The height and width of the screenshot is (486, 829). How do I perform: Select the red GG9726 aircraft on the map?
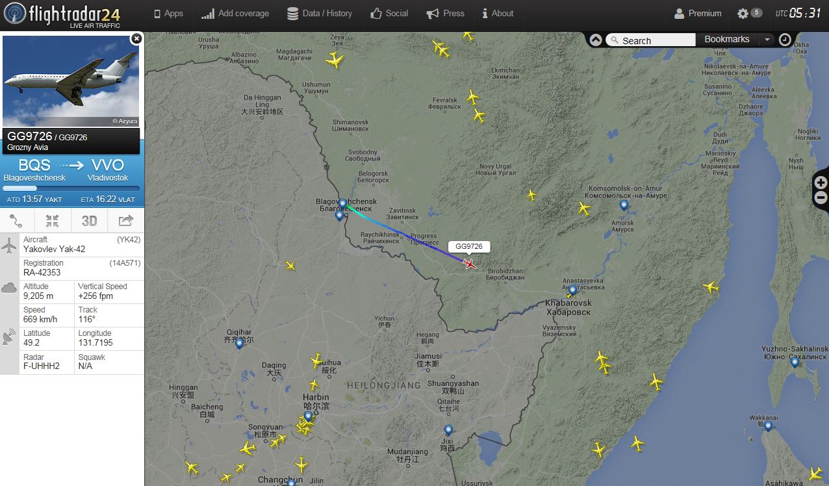tap(469, 263)
